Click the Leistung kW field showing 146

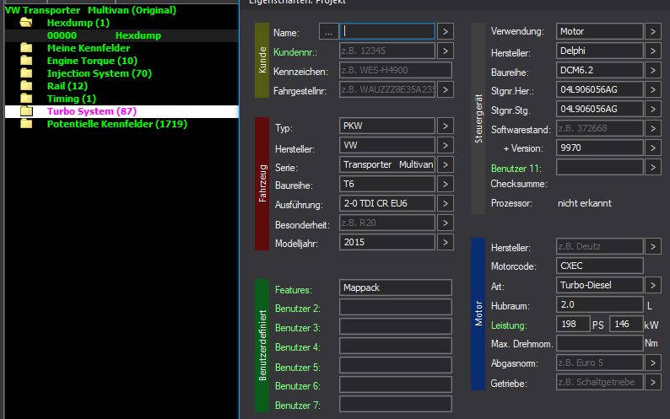coord(626,325)
